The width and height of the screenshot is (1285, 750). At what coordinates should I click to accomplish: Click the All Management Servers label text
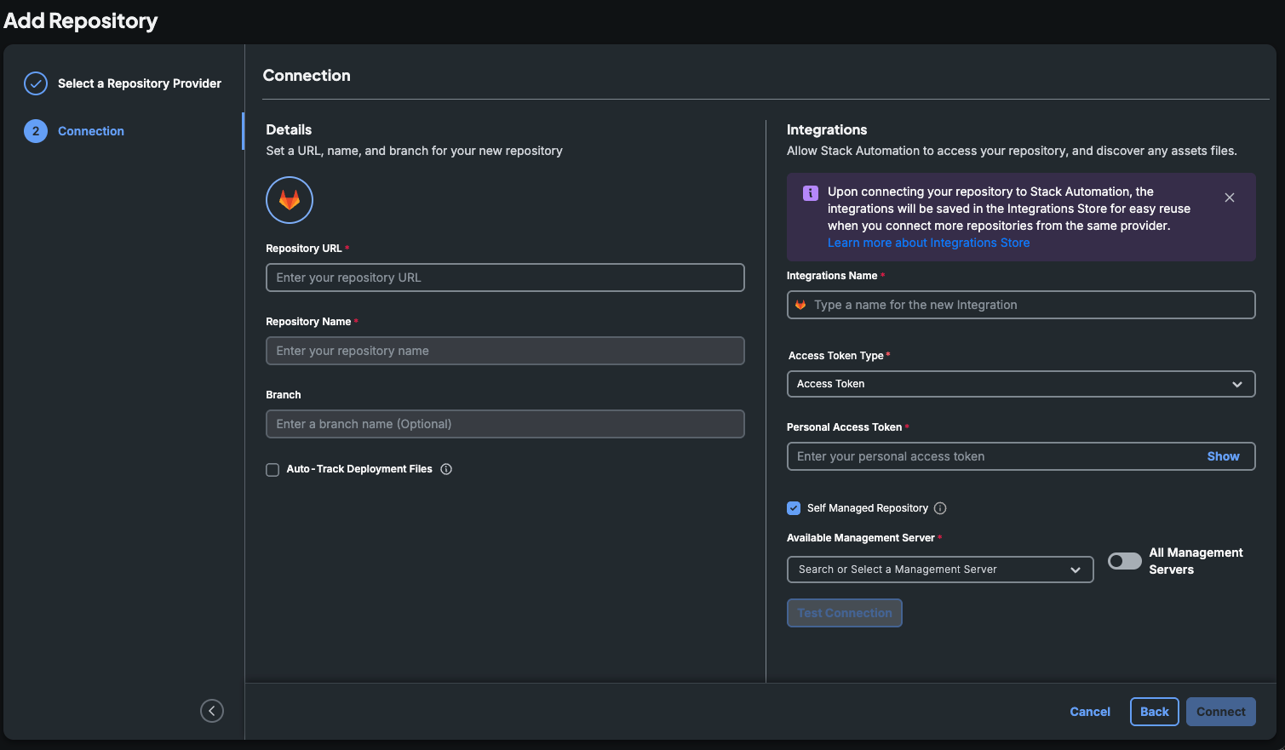tap(1196, 561)
